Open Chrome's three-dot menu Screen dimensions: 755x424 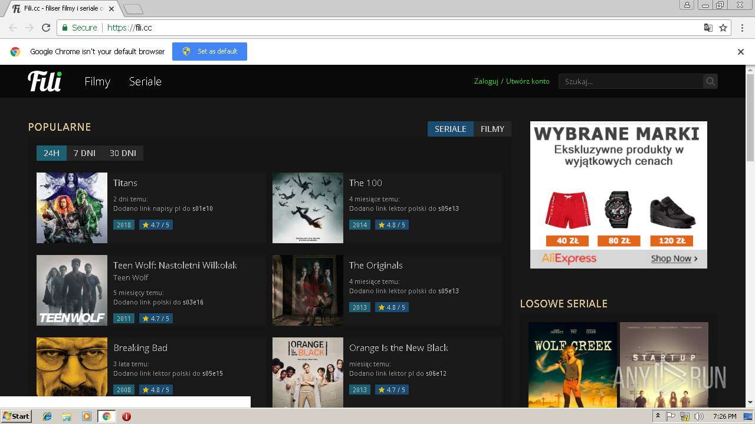(741, 28)
